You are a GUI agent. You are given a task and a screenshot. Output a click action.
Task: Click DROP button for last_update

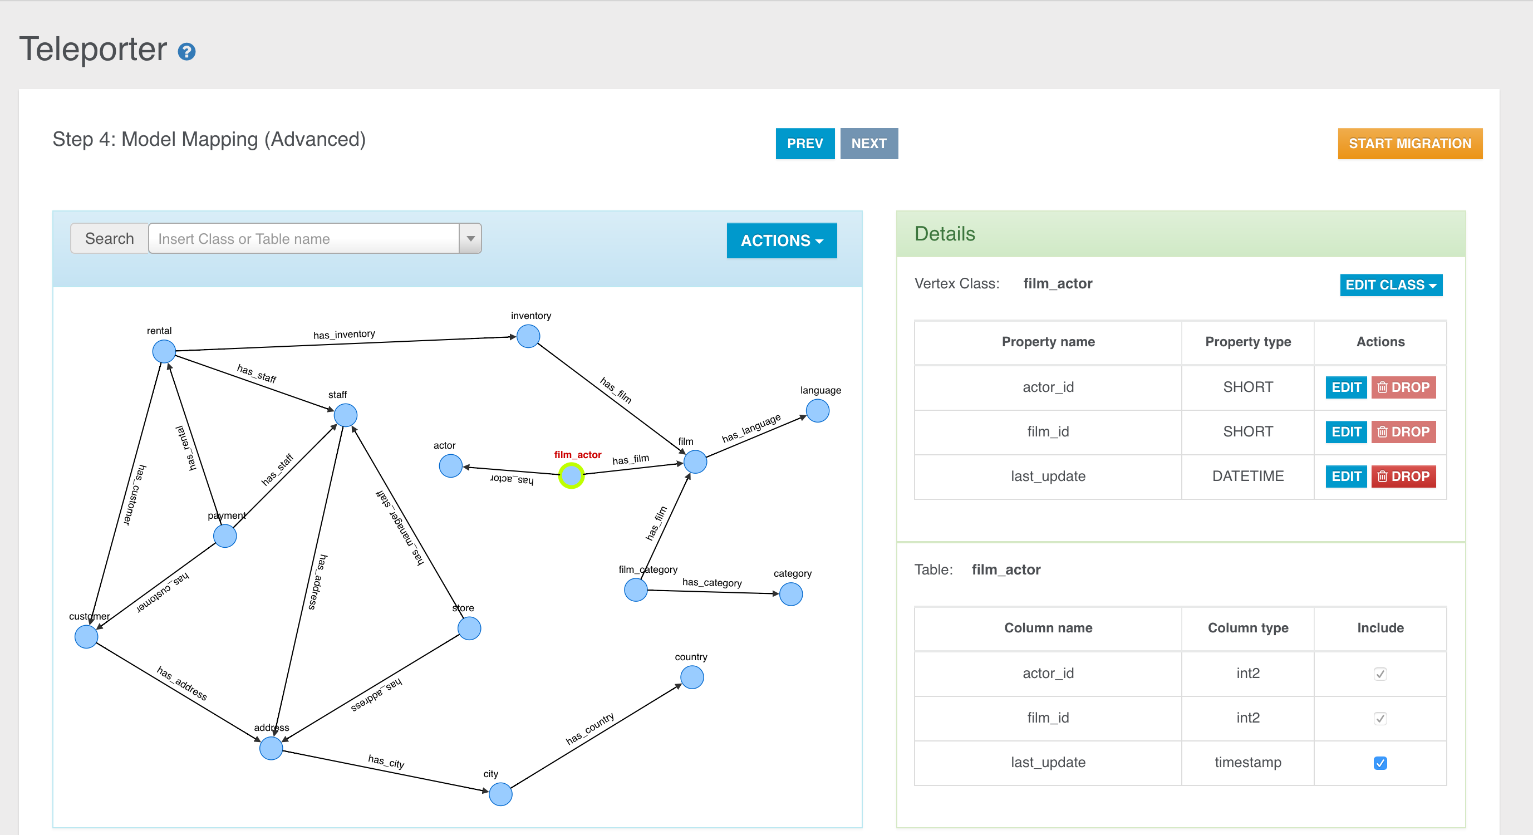[x=1402, y=476]
